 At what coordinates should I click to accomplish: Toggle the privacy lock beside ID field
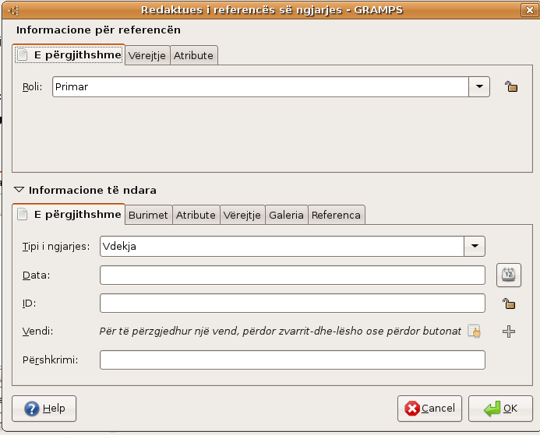click(x=509, y=303)
